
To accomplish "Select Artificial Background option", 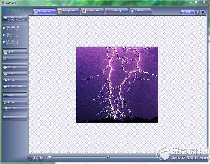I will tap(4, 42).
